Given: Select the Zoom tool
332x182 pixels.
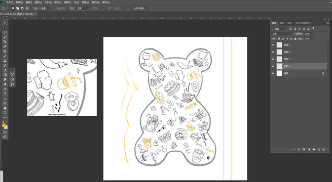Looking at the screenshot, I should tap(5, 113).
